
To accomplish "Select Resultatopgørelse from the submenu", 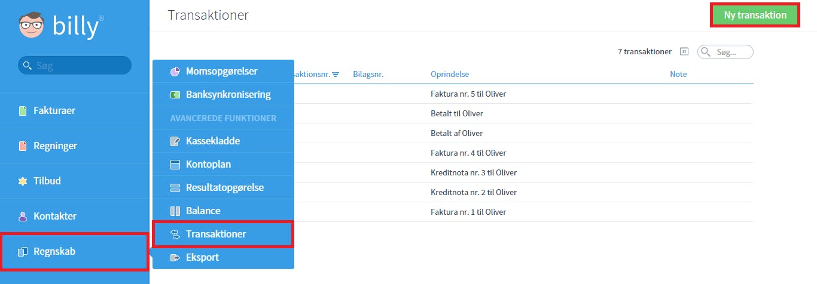I will tap(223, 188).
